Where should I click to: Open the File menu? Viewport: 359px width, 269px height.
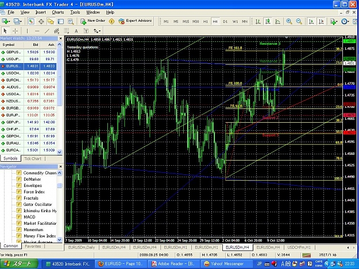point(11,13)
